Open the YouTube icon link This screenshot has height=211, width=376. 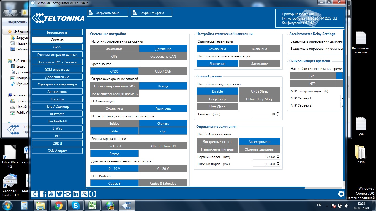pos(51,194)
